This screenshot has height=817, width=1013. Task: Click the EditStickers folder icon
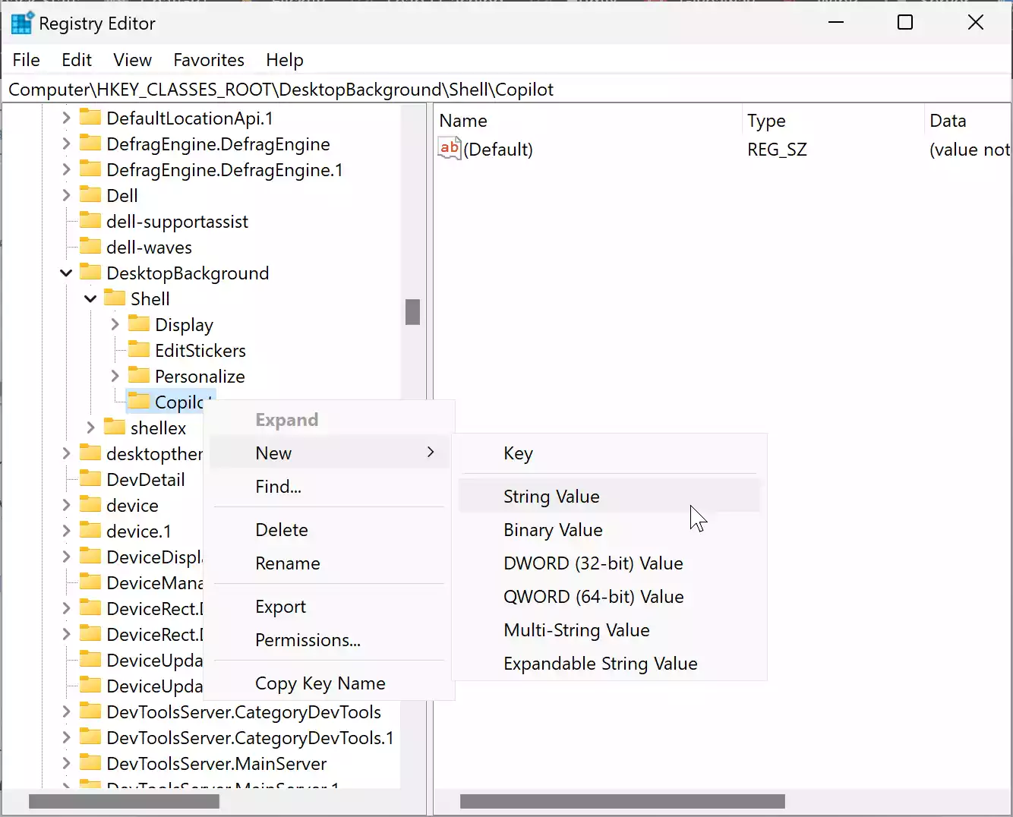pyautogui.click(x=139, y=350)
